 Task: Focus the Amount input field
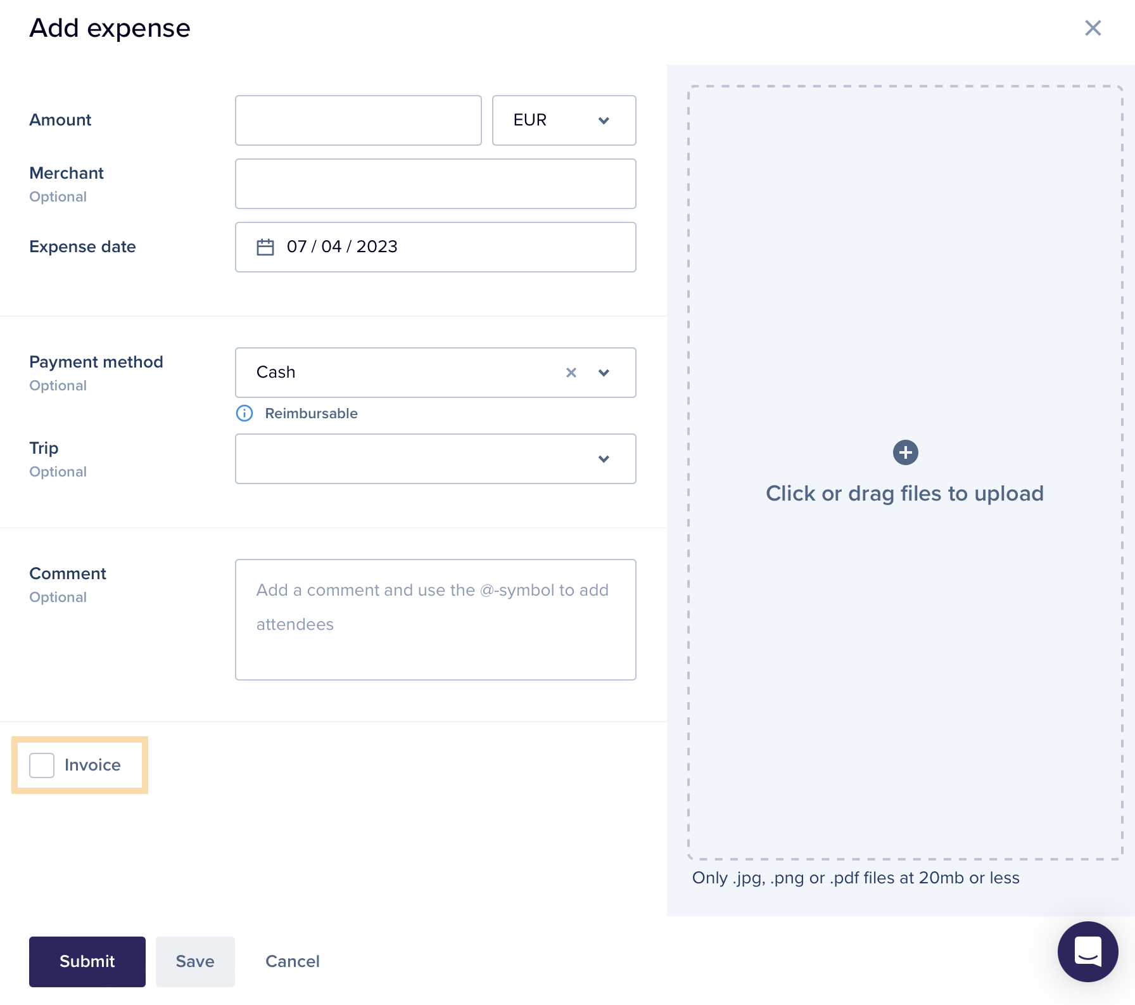[358, 120]
